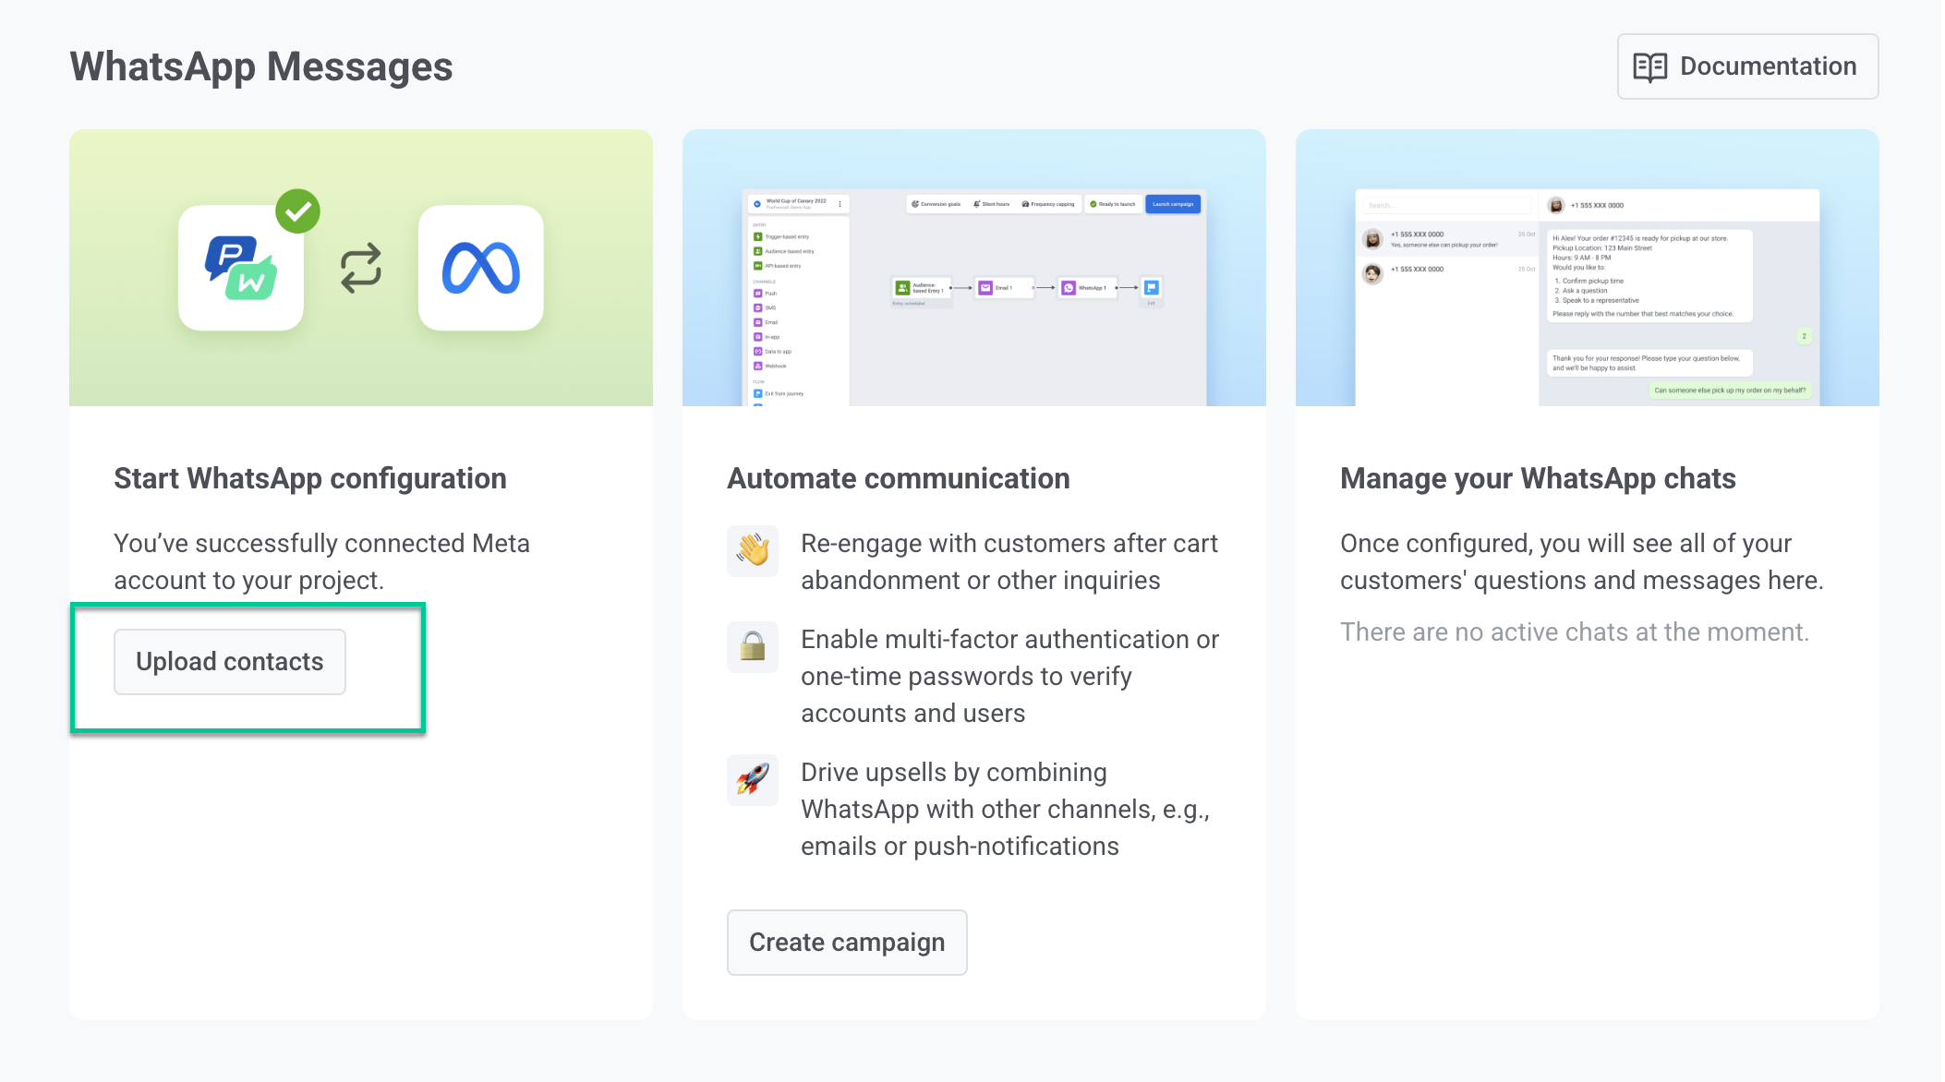The image size is (1945, 1082).
Task: Click the Drive upsells bullet text
Action: [x=1005, y=809]
